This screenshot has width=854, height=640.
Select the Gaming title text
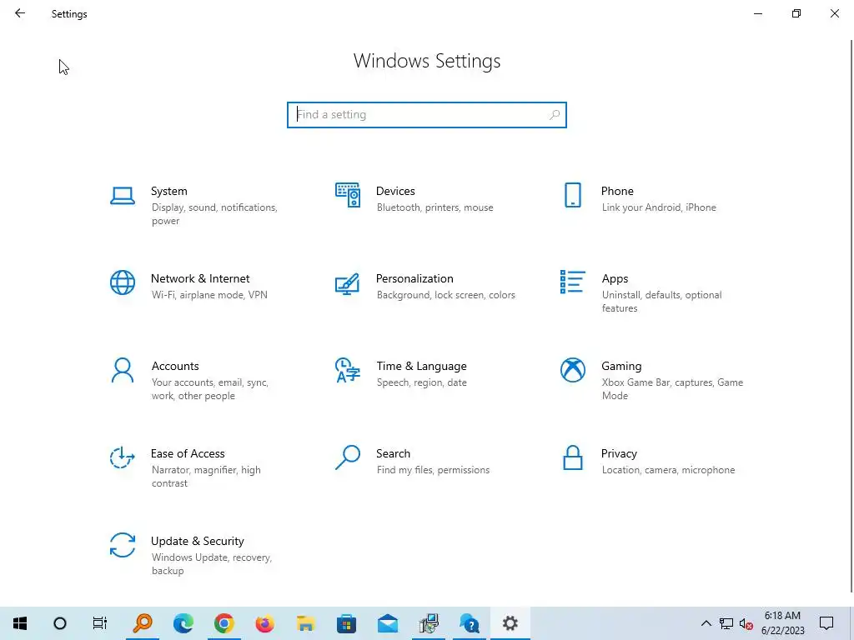tap(621, 367)
